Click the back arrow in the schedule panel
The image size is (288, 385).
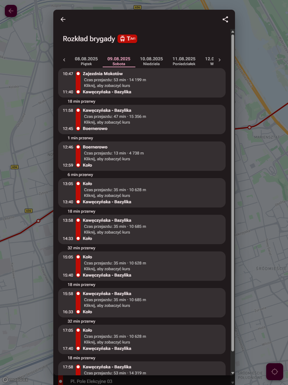click(63, 19)
